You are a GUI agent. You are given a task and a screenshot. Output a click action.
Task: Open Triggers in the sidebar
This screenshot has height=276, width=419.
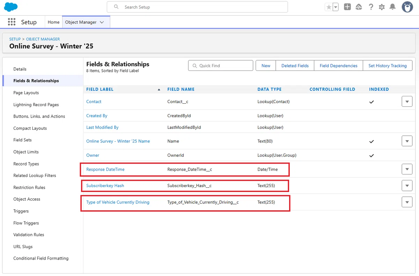coord(21,211)
